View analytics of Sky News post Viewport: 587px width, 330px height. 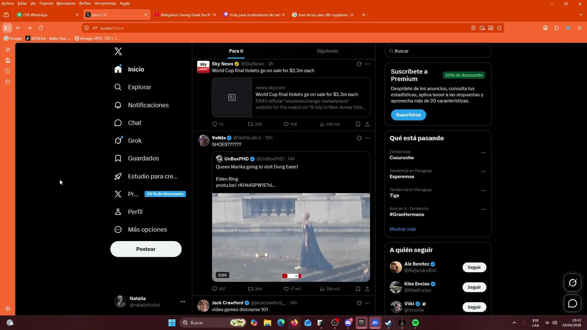pos(329,124)
